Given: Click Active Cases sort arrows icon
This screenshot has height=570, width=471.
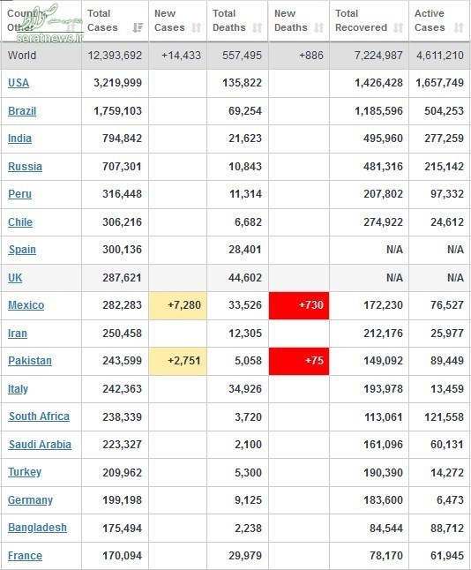Looking at the screenshot, I should [x=459, y=27].
